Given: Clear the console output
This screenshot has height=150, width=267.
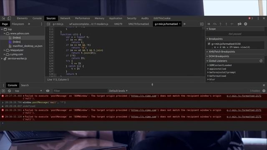Looking at the screenshot, I should click(x=9, y=91).
